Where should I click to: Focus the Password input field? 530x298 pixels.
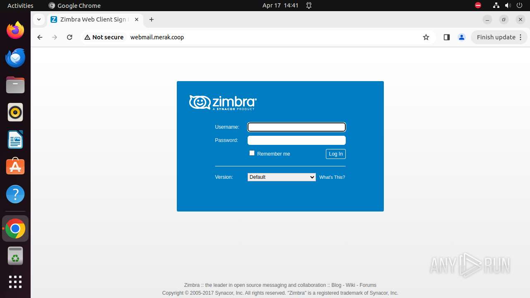pos(296,140)
